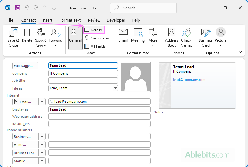Open the More communicate options
This screenshot has height=167, width=248.
click(153, 37)
